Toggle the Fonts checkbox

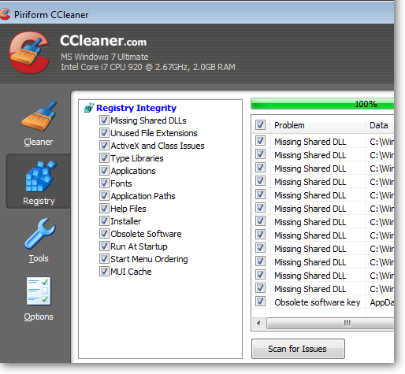[104, 183]
